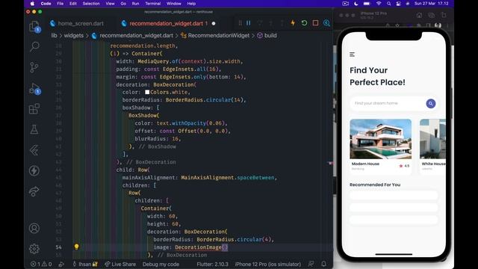Image resolution: width=478 pixels, height=269 pixels.
Task: Open Flutter widget inspector icon
Action: [x=326, y=23]
